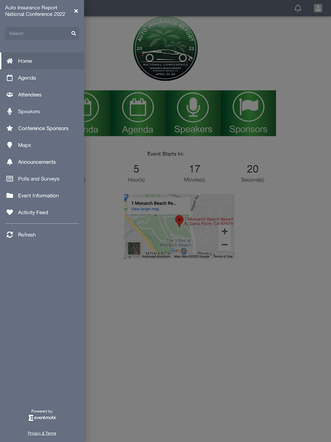Switch map to satellite thumbnail view
This screenshot has width=331, height=442.
(134, 249)
